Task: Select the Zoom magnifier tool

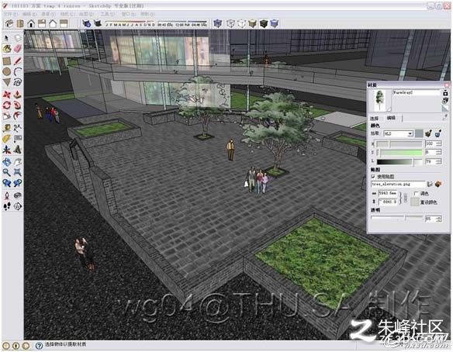Action: tap(7, 172)
